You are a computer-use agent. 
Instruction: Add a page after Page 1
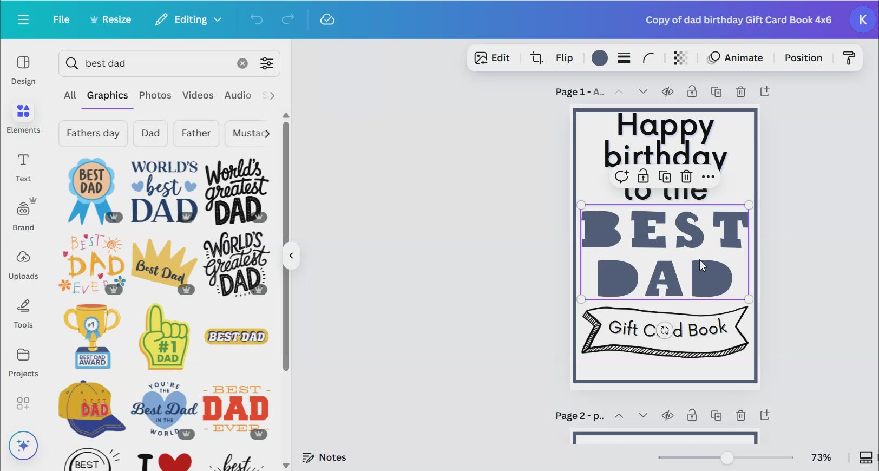pos(765,91)
